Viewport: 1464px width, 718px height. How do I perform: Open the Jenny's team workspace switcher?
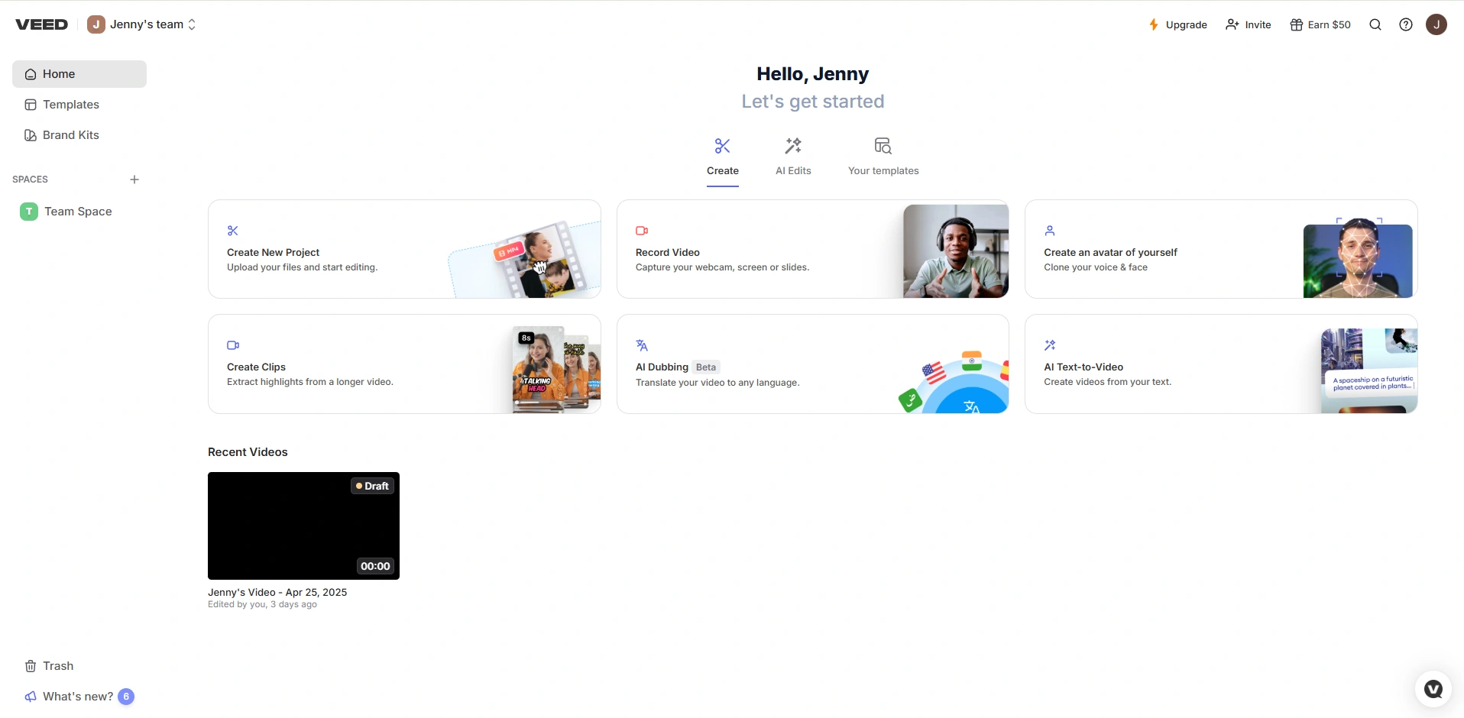point(141,24)
